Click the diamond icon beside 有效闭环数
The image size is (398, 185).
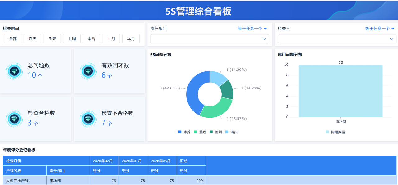88,71
